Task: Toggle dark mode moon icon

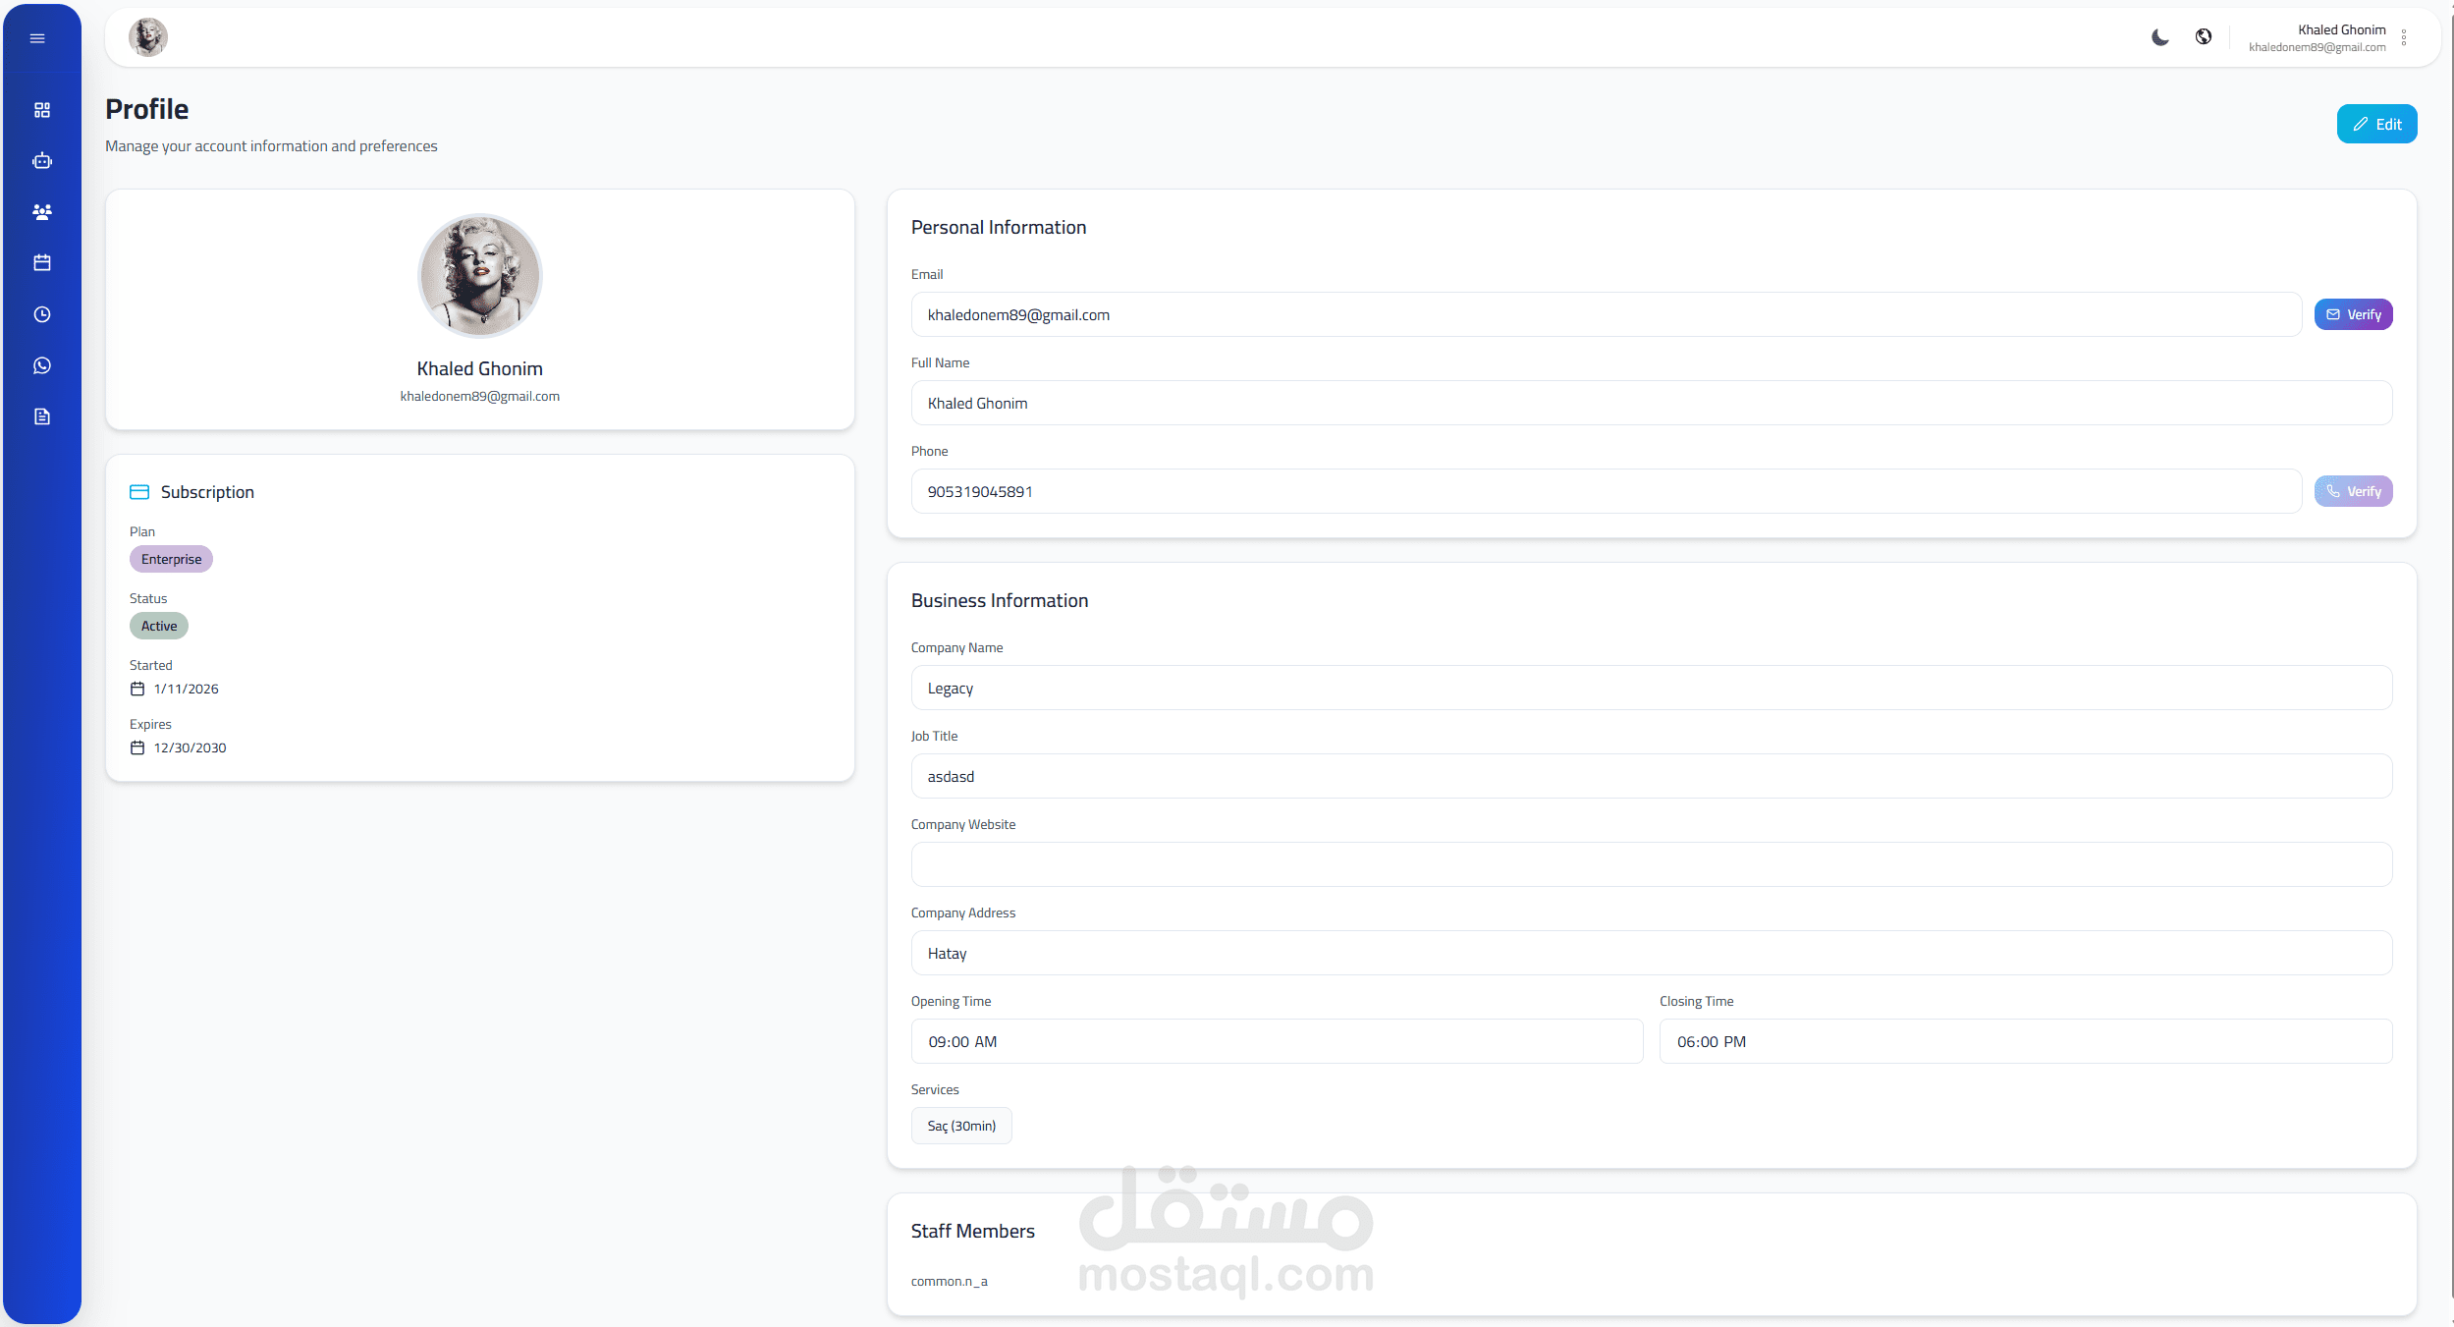Action: click(x=2159, y=37)
